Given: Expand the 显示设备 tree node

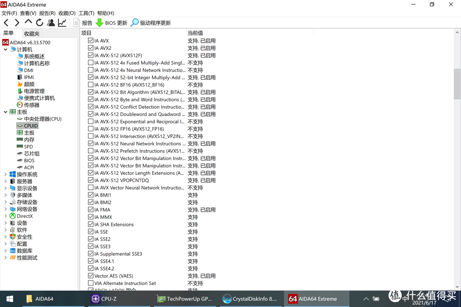Looking at the screenshot, I should click(x=6, y=188).
